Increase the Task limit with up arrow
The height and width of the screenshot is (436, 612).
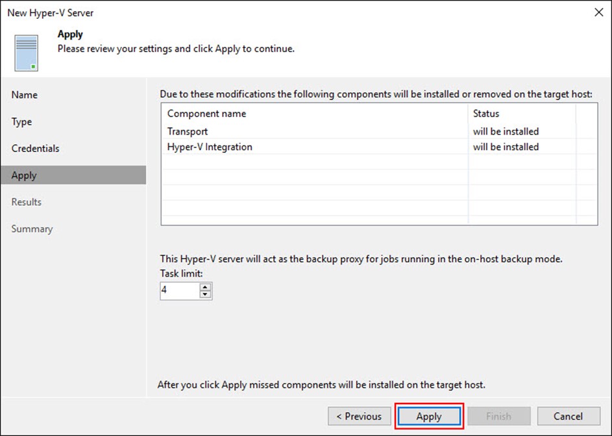[x=205, y=287]
